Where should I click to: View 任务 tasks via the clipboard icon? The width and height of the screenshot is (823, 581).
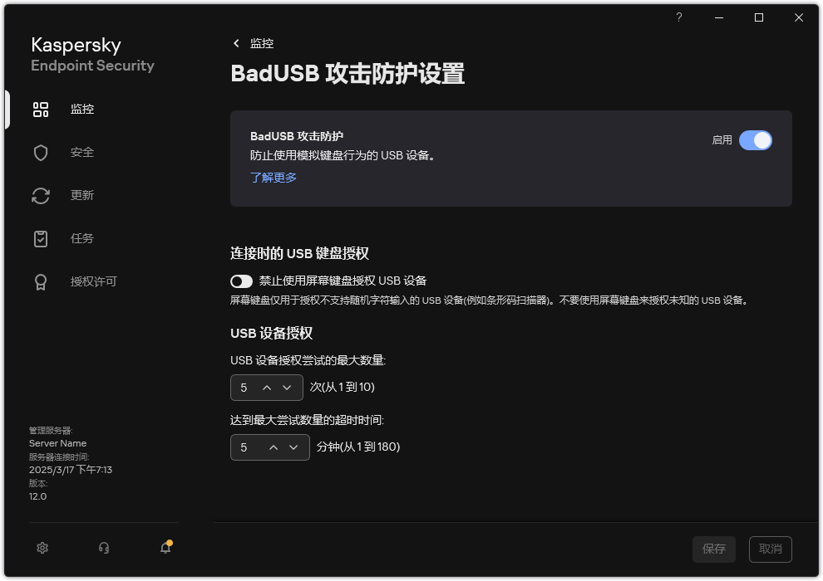pos(82,238)
